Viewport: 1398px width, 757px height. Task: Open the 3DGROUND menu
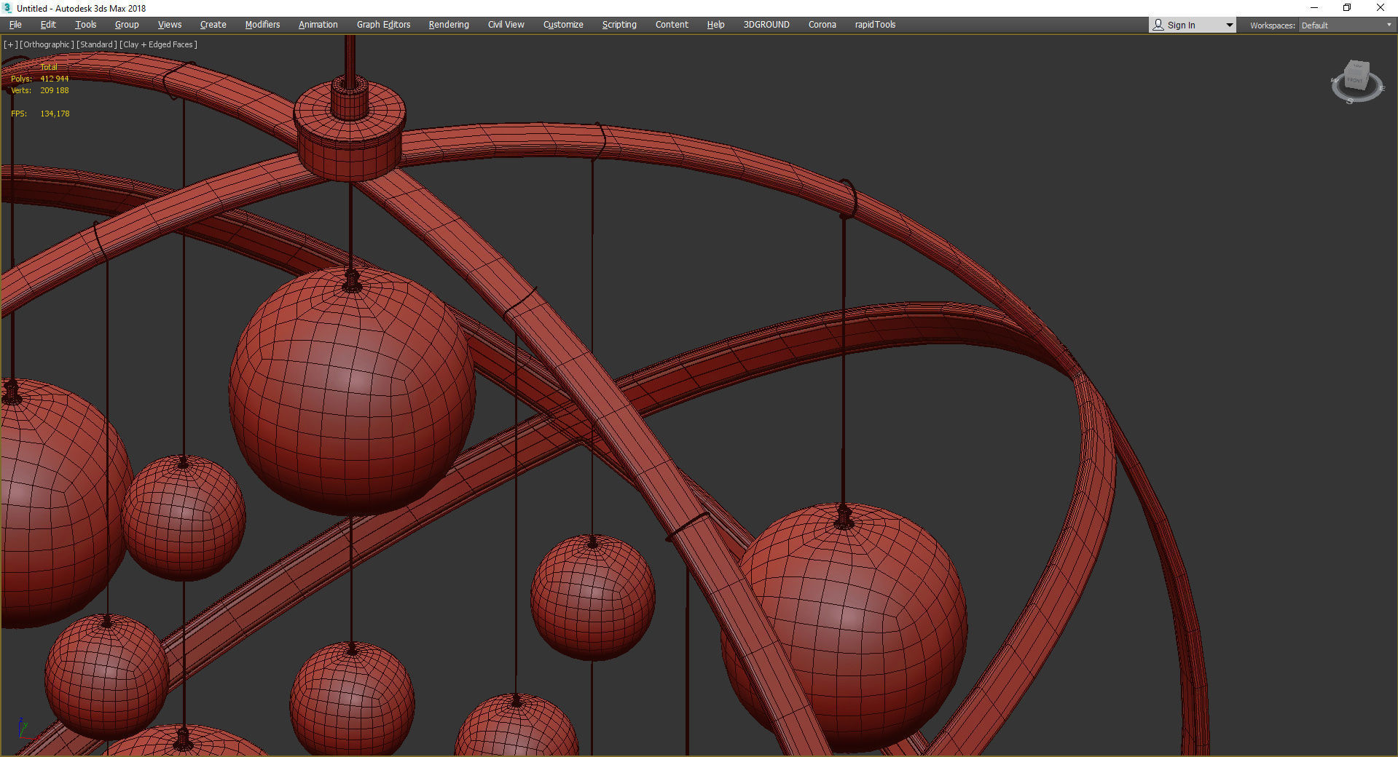click(766, 25)
